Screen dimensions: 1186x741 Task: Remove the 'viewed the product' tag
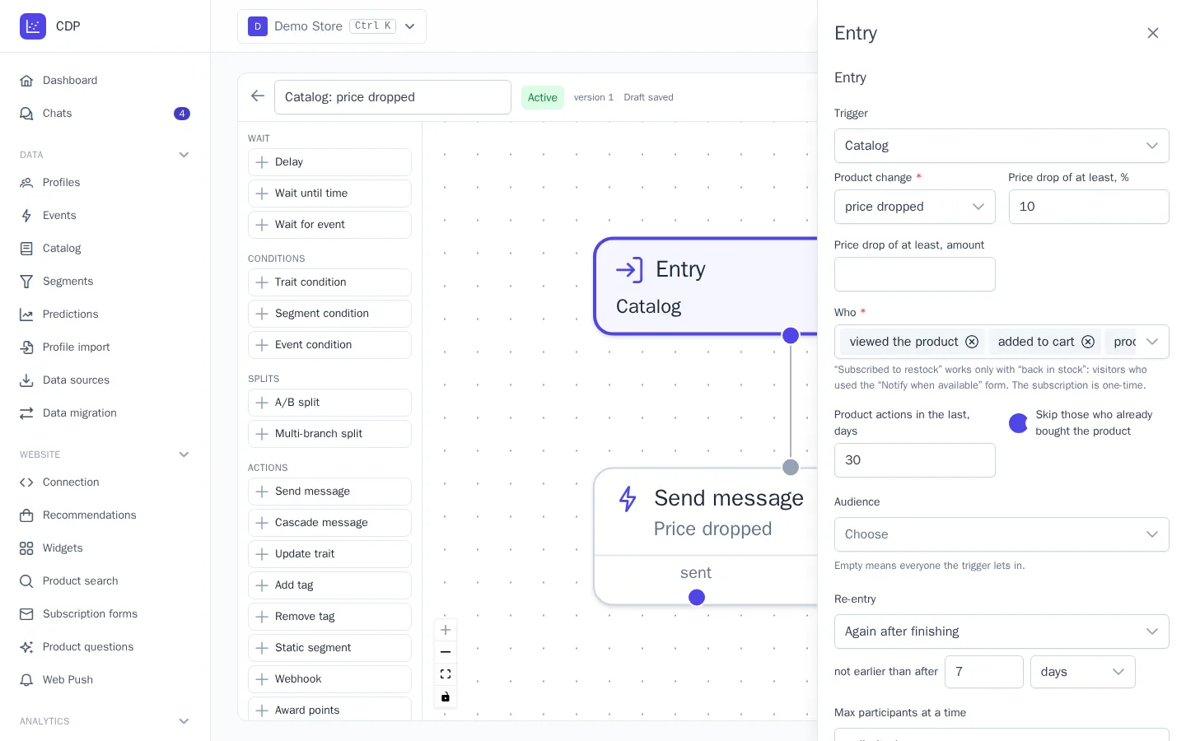pyautogui.click(x=972, y=342)
